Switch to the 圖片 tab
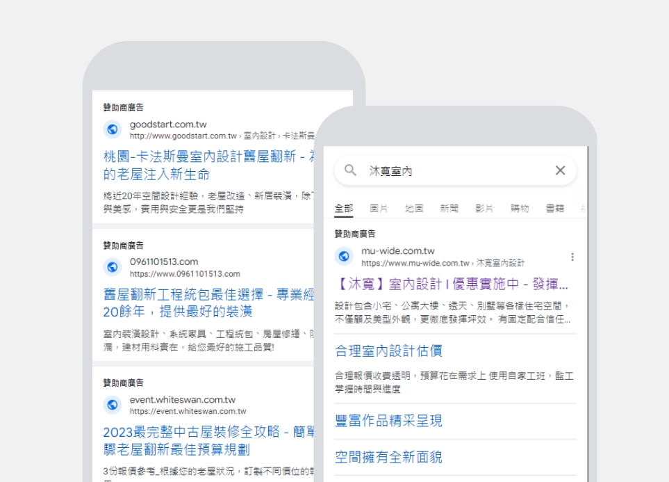The width and height of the screenshot is (669, 482). 379,209
